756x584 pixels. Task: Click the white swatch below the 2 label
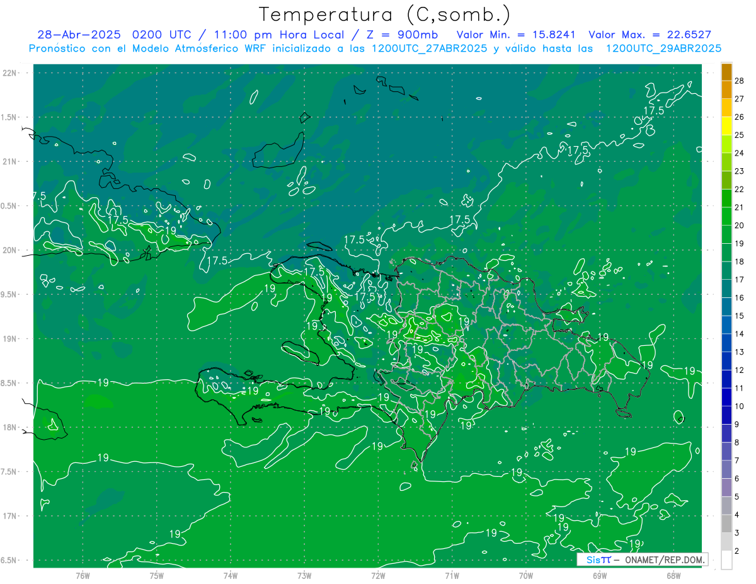[726, 560]
